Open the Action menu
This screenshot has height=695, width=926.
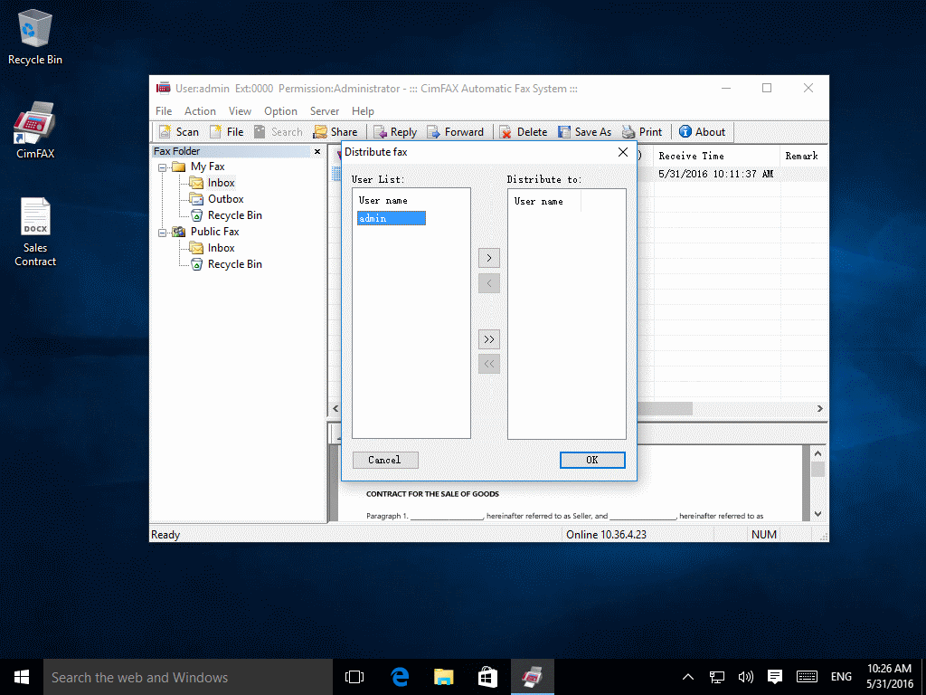[200, 111]
